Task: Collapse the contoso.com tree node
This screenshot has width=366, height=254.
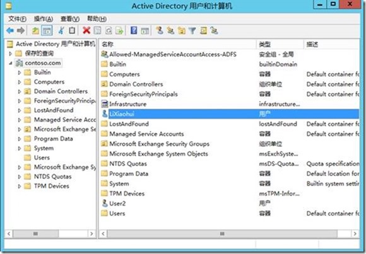Action: [x=10, y=63]
